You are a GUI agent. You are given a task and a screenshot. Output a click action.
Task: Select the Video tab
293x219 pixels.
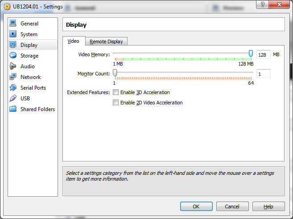tap(73, 41)
